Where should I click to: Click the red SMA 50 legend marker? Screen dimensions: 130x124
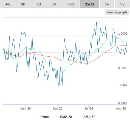click(80, 117)
